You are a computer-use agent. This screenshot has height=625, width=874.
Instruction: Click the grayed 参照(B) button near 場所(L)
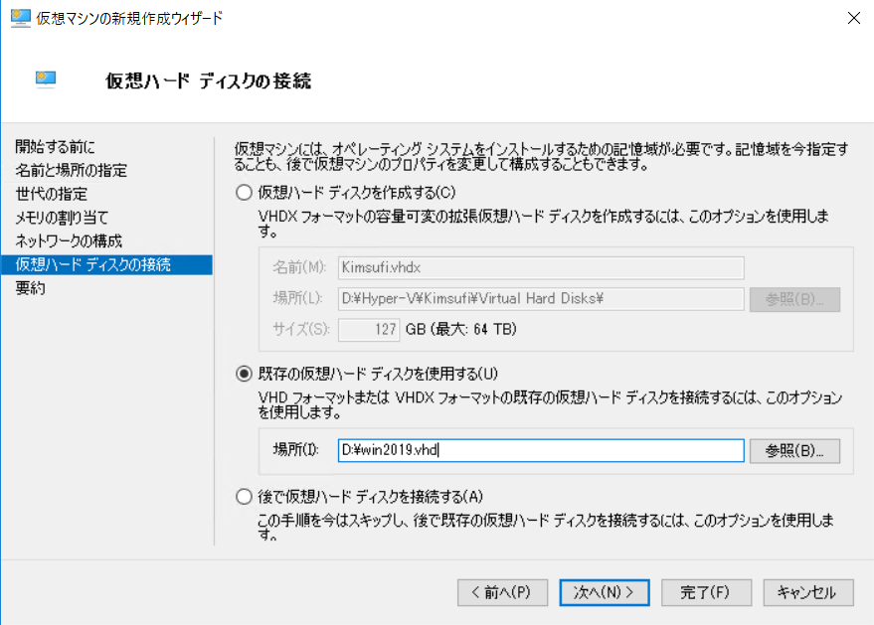[x=793, y=298]
